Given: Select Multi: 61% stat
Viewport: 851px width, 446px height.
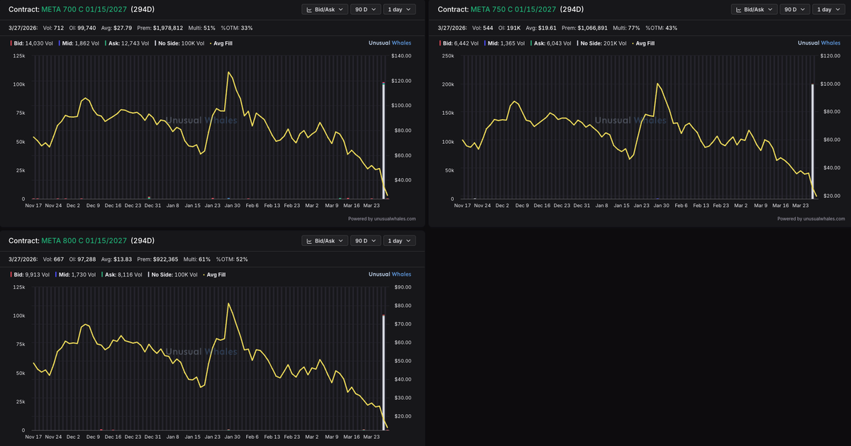Looking at the screenshot, I should pyautogui.click(x=196, y=259).
